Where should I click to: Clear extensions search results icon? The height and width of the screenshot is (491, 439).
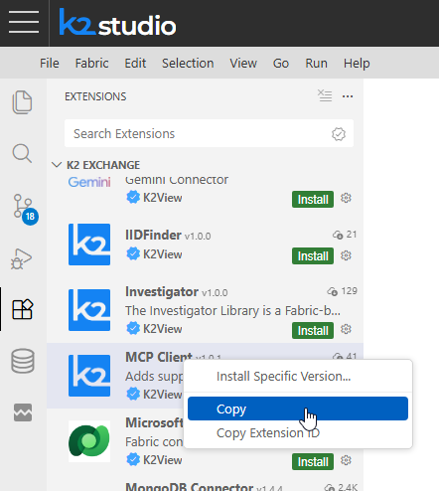click(x=325, y=96)
